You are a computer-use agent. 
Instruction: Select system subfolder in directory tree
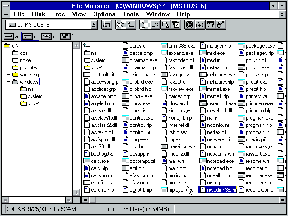(x=31, y=96)
